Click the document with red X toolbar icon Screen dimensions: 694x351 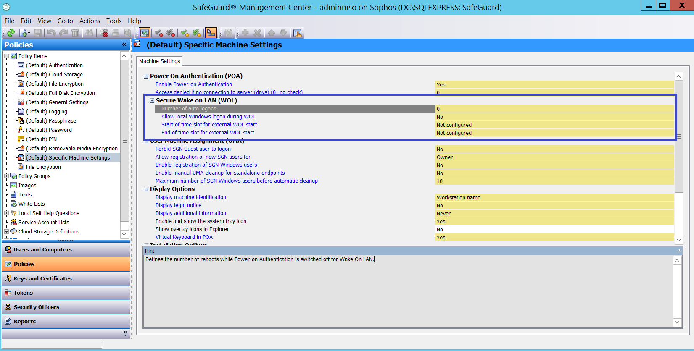point(103,33)
